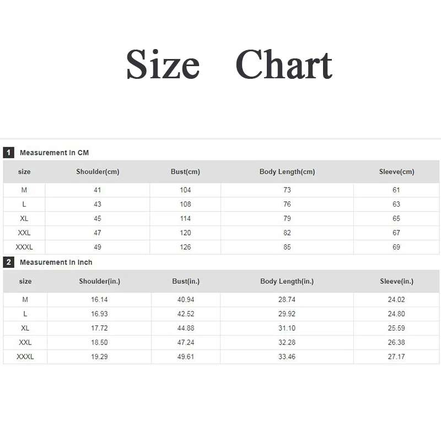Image resolution: width=441 pixels, height=441 pixels.
Task: Click the 126 bust value cell
Action: pyautogui.click(x=185, y=247)
